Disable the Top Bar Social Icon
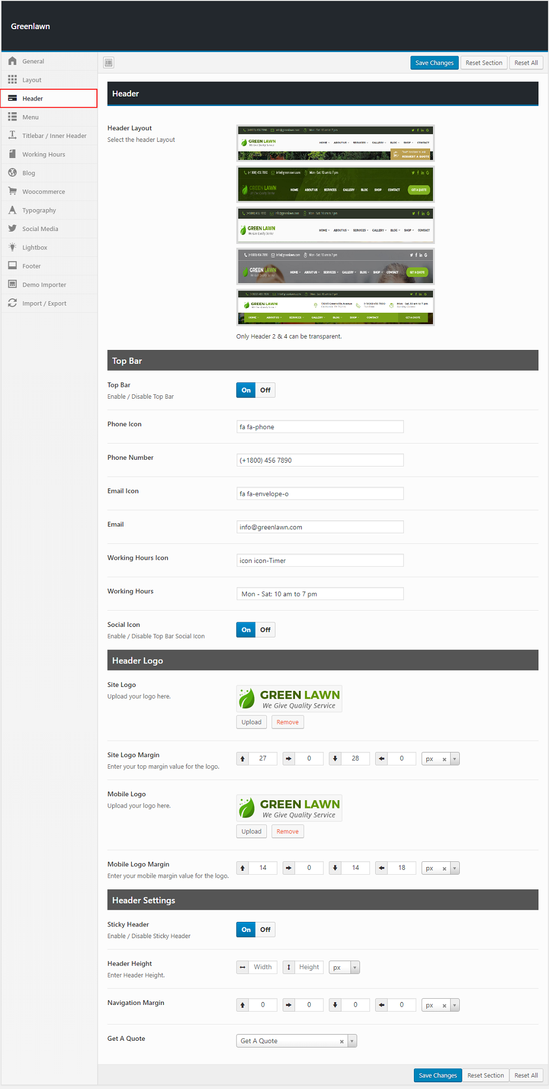The image size is (549, 1089). pos(265,630)
